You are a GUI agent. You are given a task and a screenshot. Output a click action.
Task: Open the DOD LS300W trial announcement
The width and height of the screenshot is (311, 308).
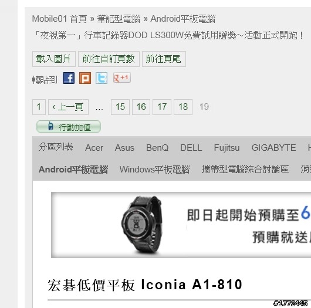(x=168, y=36)
